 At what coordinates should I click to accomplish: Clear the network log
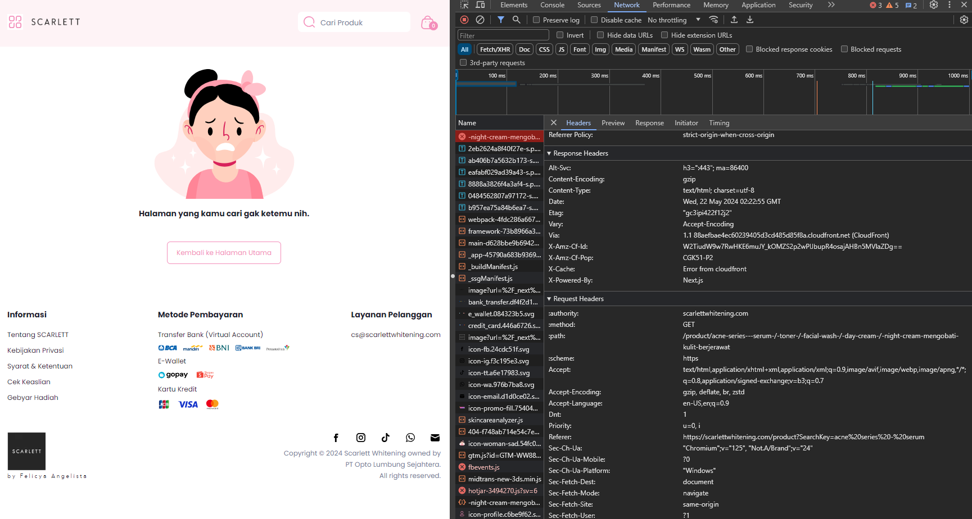point(480,20)
